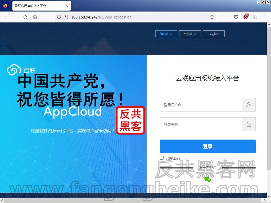Click the password lock icon

point(249,124)
